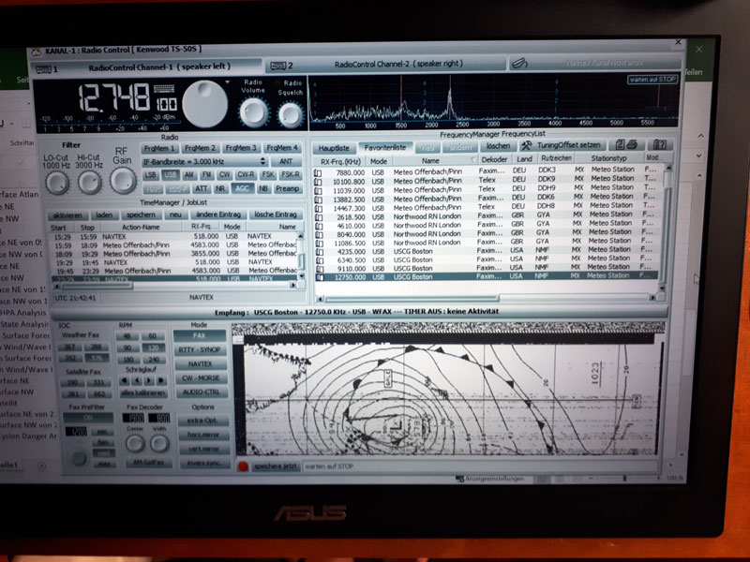Click the RF Gain knob
This screenshot has width=750, height=562.
tap(123, 180)
